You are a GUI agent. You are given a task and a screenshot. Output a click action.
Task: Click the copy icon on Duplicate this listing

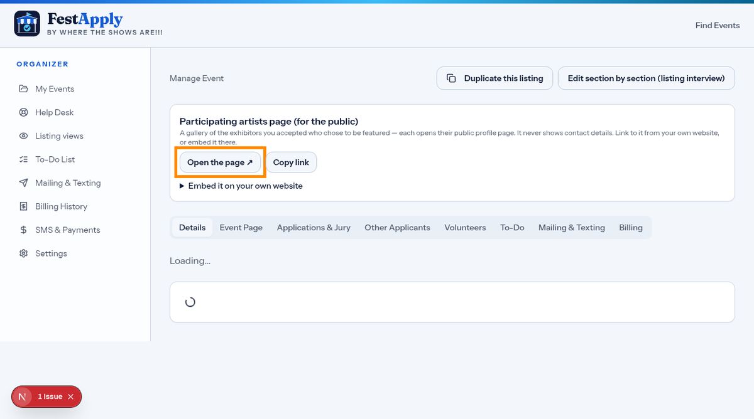pos(451,78)
